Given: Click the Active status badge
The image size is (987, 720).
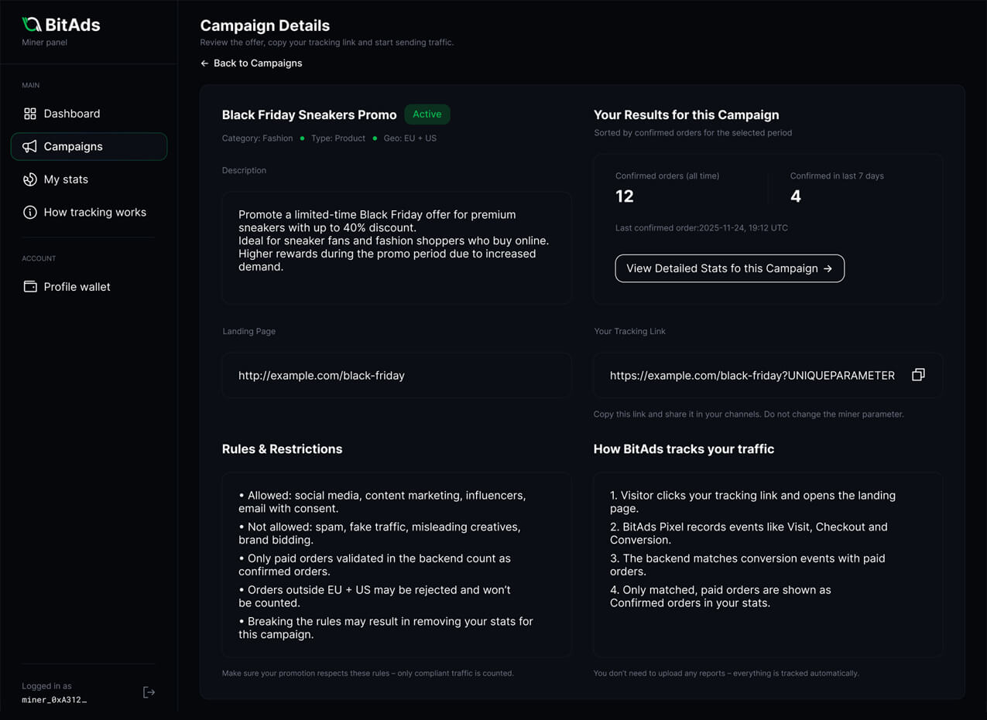Looking at the screenshot, I should click(427, 114).
